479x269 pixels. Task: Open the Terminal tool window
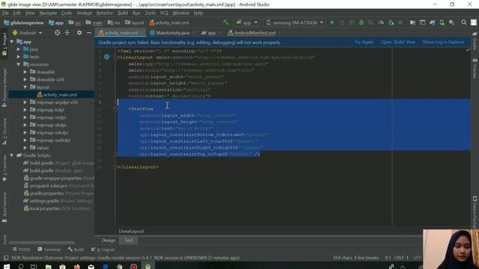tap(49, 249)
